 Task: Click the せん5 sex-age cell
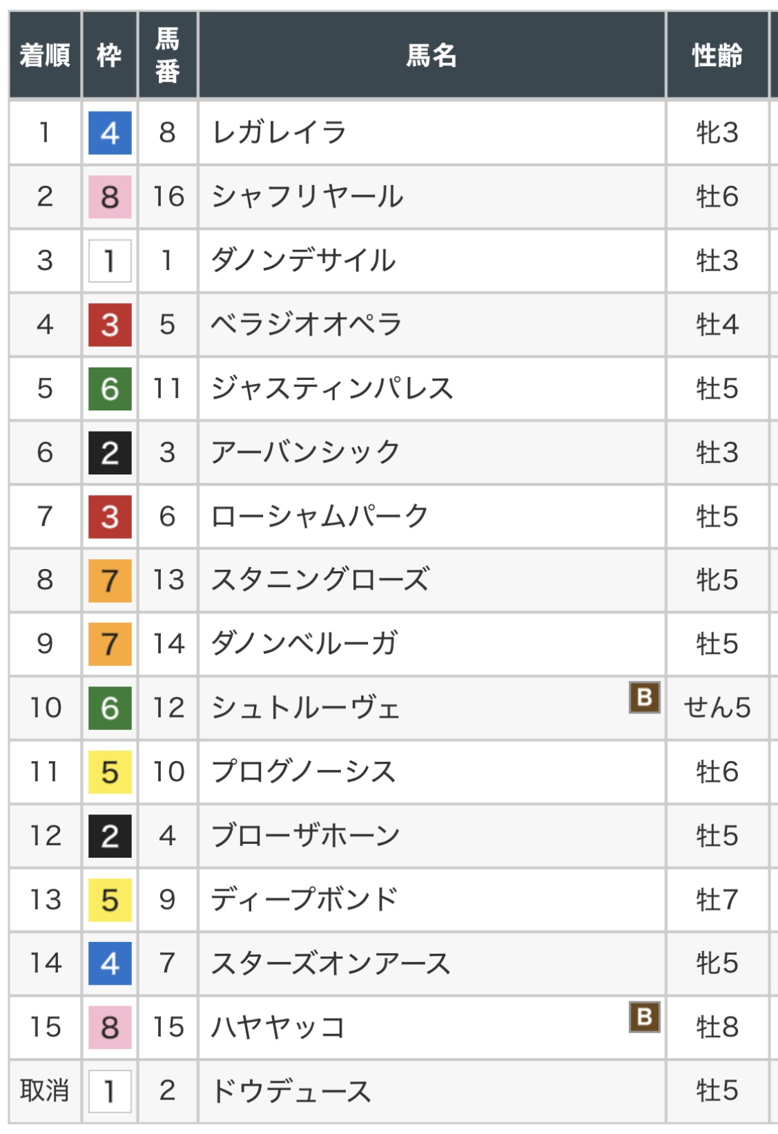coord(717,708)
